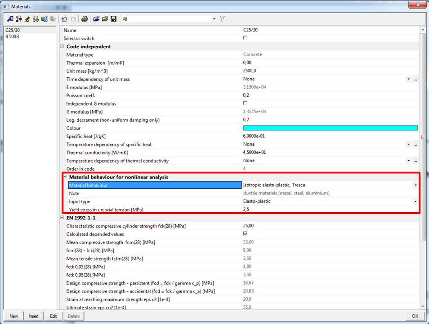This screenshot has width=429, height=324.
Task: Click the undo arrow icon
Action: coord(64,19)
